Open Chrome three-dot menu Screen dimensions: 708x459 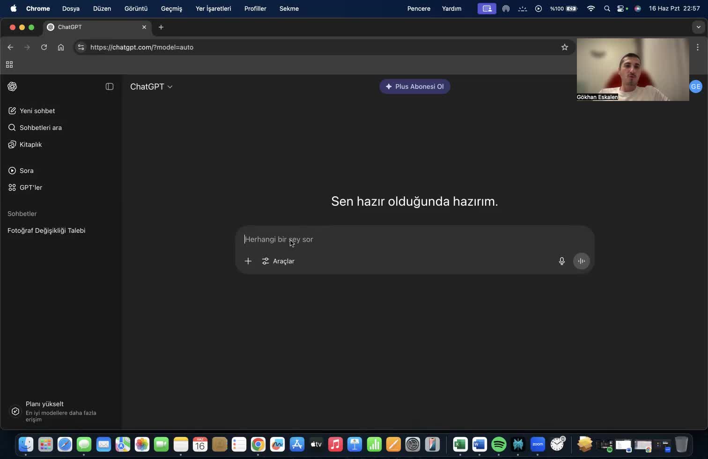698,47
